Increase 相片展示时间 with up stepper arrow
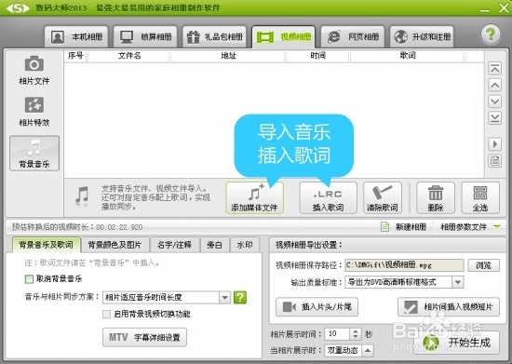This screenshot has width=512, height=364. pyautogui.click(x=356, y=330)
